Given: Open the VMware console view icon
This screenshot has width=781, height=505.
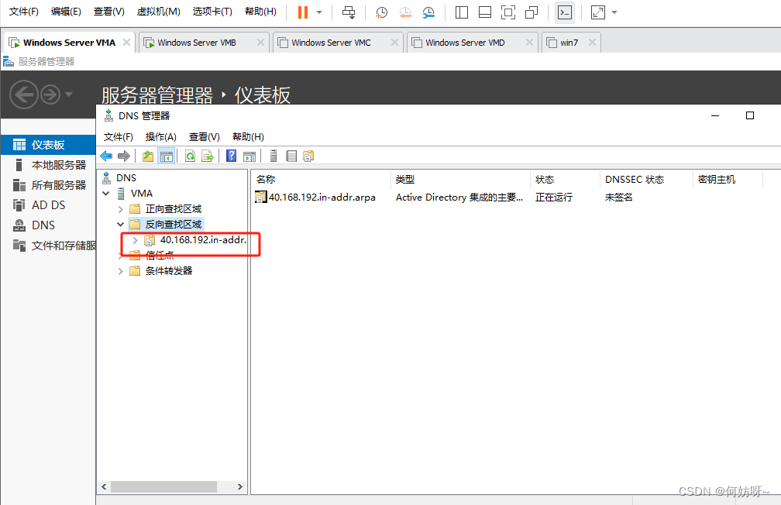Looking at the screenshot, I should [565, 12].
